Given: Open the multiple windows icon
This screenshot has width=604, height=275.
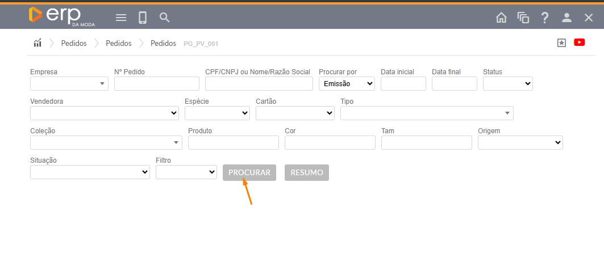Looking at the screenshot, I should [x=523, y=18].
